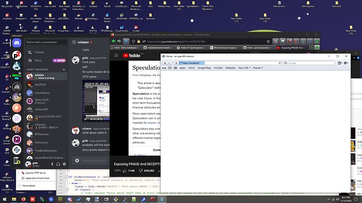Screen dimensions: 362x203
Task: Open the eclipsed direct message
Action: 46,126
